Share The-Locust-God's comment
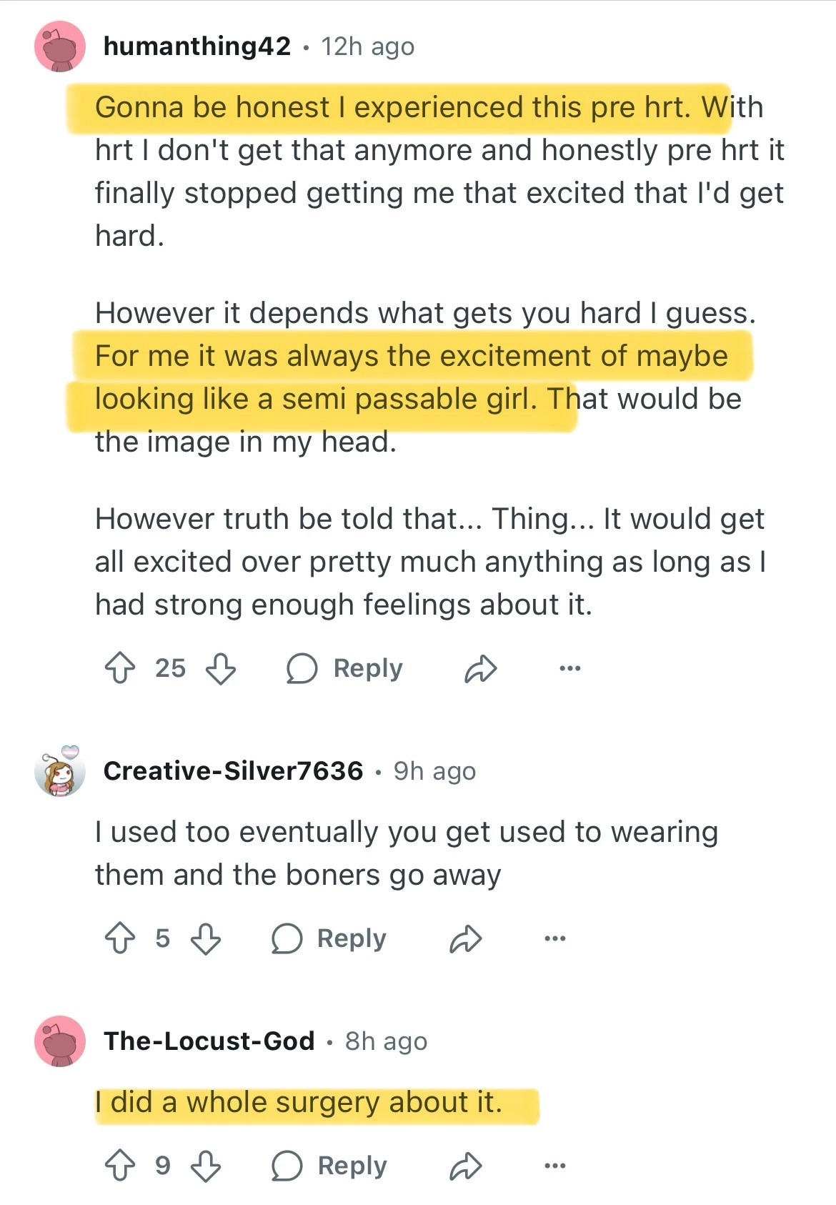 [465, 1166]
